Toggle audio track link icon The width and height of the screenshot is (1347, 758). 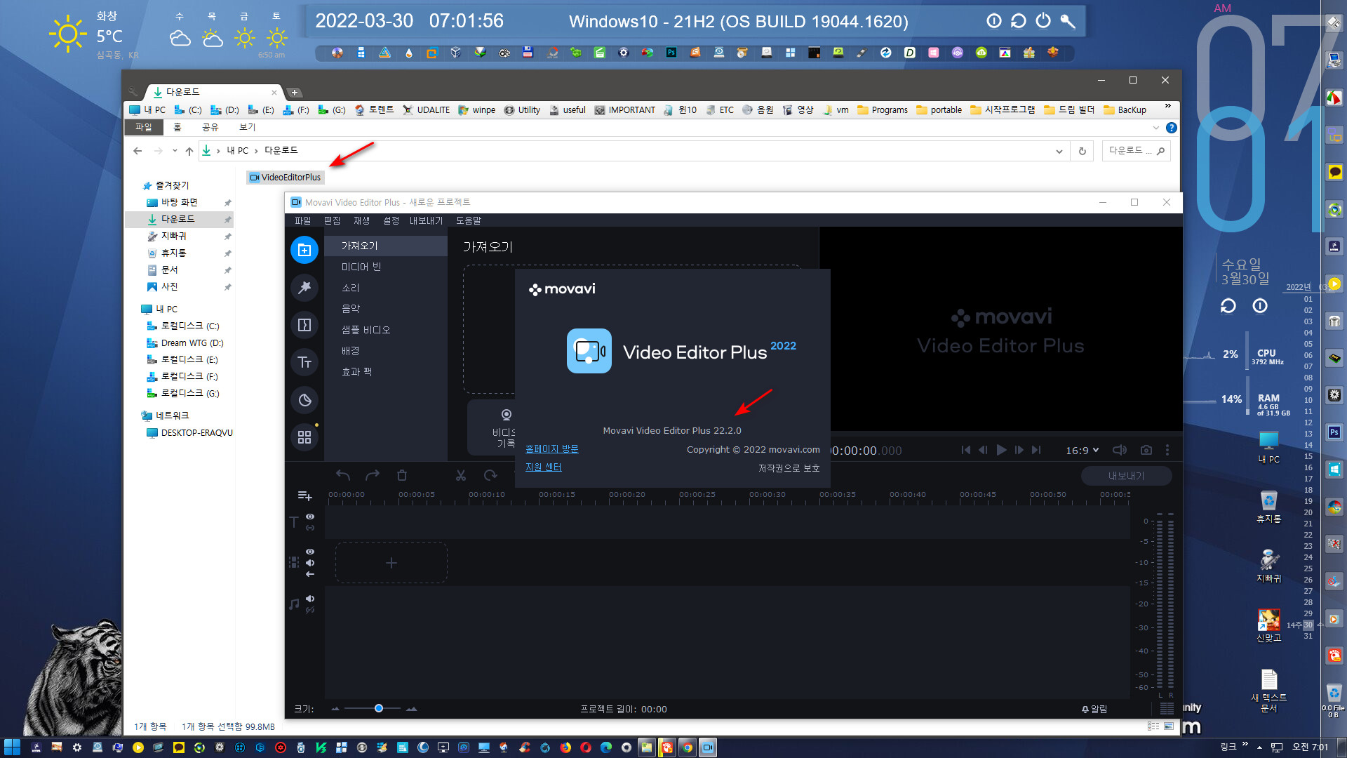(309, 610)
